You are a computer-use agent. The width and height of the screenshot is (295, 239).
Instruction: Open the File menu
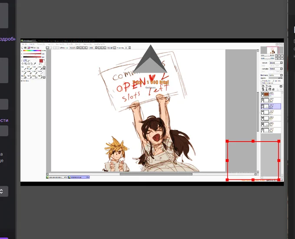click(x=24, y=44)
